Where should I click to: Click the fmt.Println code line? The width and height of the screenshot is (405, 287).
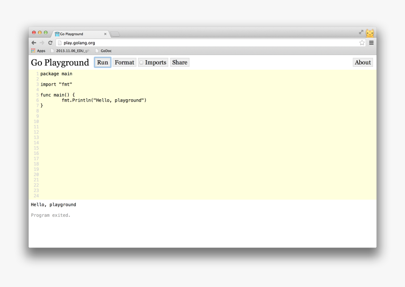[104, 100]
